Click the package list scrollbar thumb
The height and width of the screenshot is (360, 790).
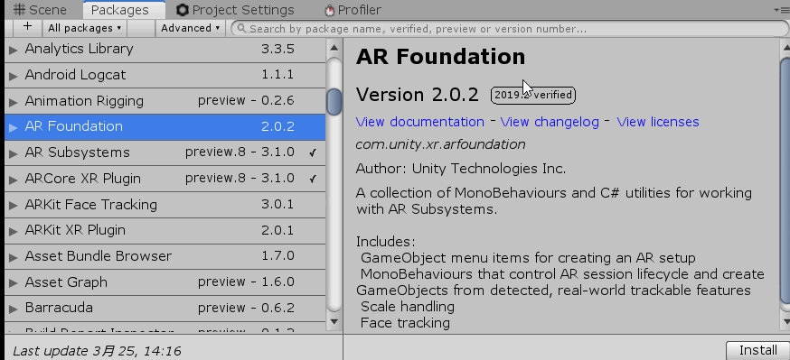[334, 102]
